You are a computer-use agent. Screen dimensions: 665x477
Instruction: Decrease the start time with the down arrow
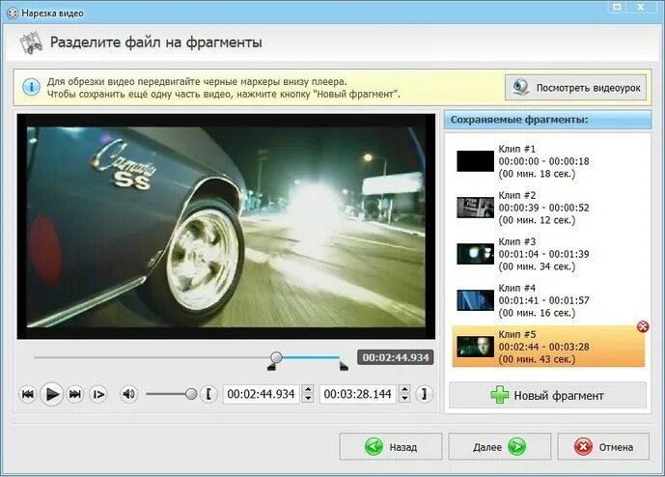pyautogui.click(x=308, y=399)
